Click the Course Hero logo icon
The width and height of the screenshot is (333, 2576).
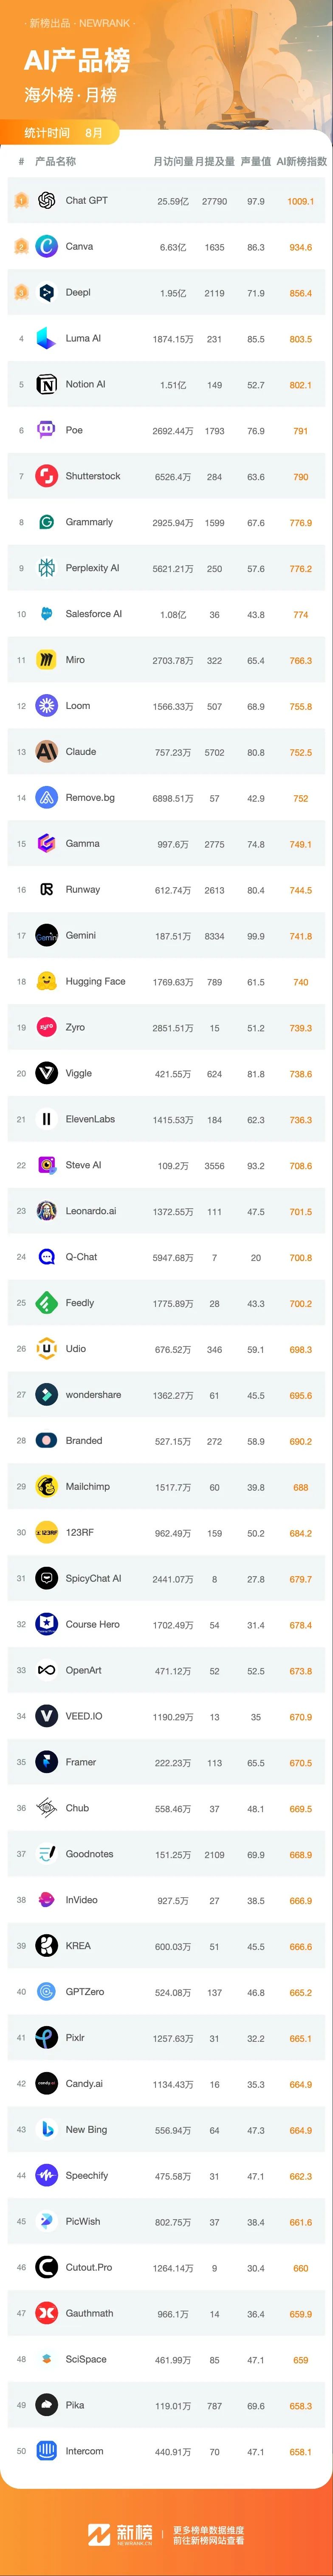tap(46, 1625)
